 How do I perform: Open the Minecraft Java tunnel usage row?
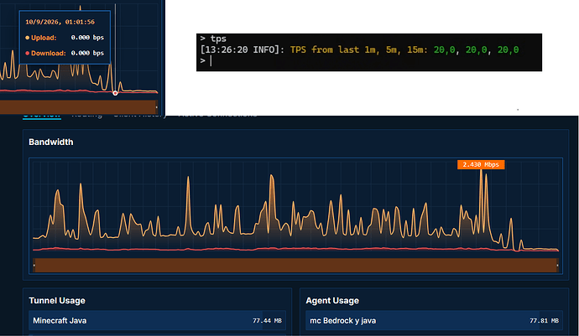(157, 321)
